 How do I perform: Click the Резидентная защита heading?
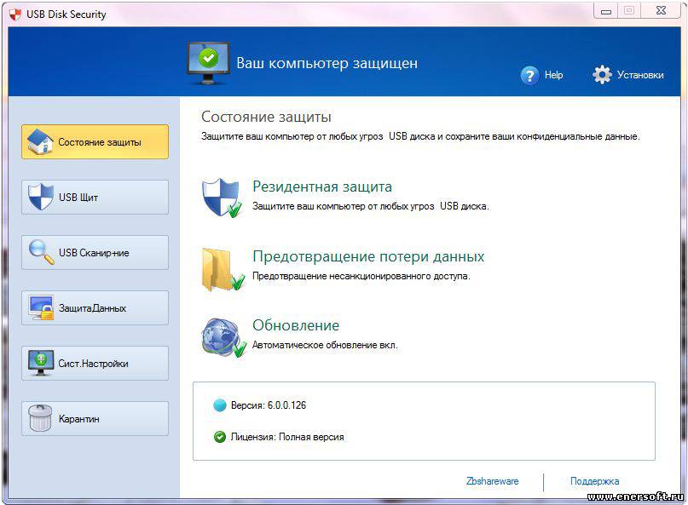322,187
